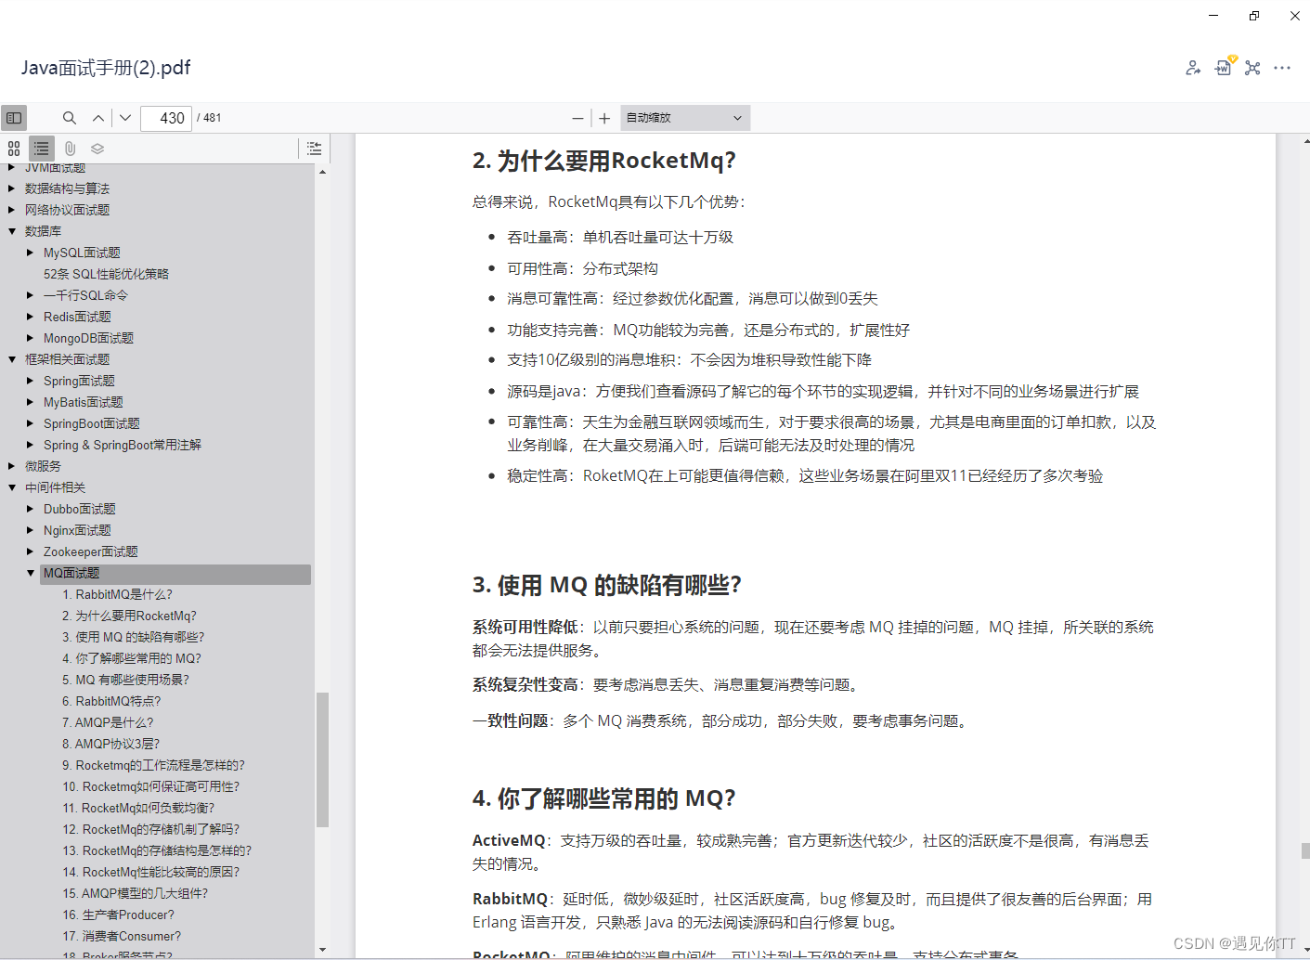Restore down the window via title bar button
Screen dimensions: 1310x960
pyautogui.click(x=1254, y=16)
